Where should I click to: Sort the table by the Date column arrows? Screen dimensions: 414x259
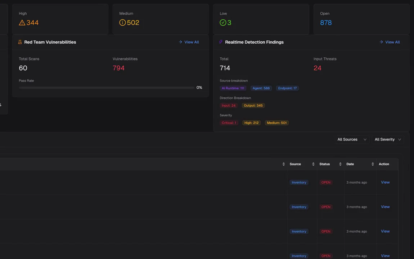click(x=373, y=164)
